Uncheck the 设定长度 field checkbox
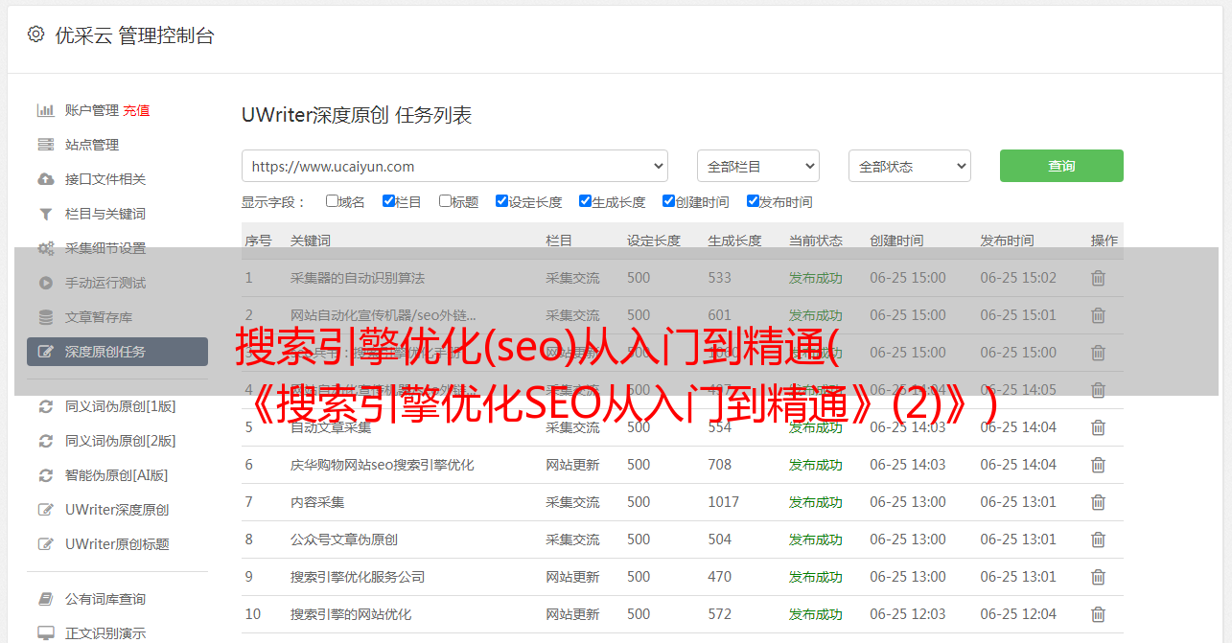This screenshot has width=1232, height=643. coord(501,201)
